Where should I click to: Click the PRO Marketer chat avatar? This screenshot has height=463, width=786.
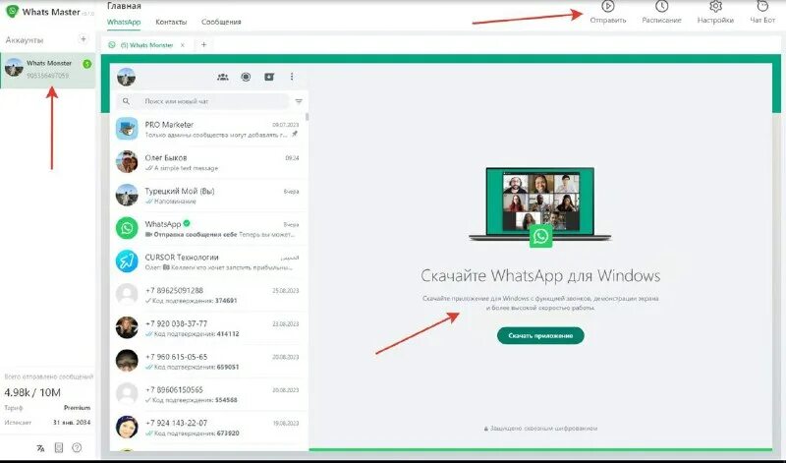coord(127,129)
